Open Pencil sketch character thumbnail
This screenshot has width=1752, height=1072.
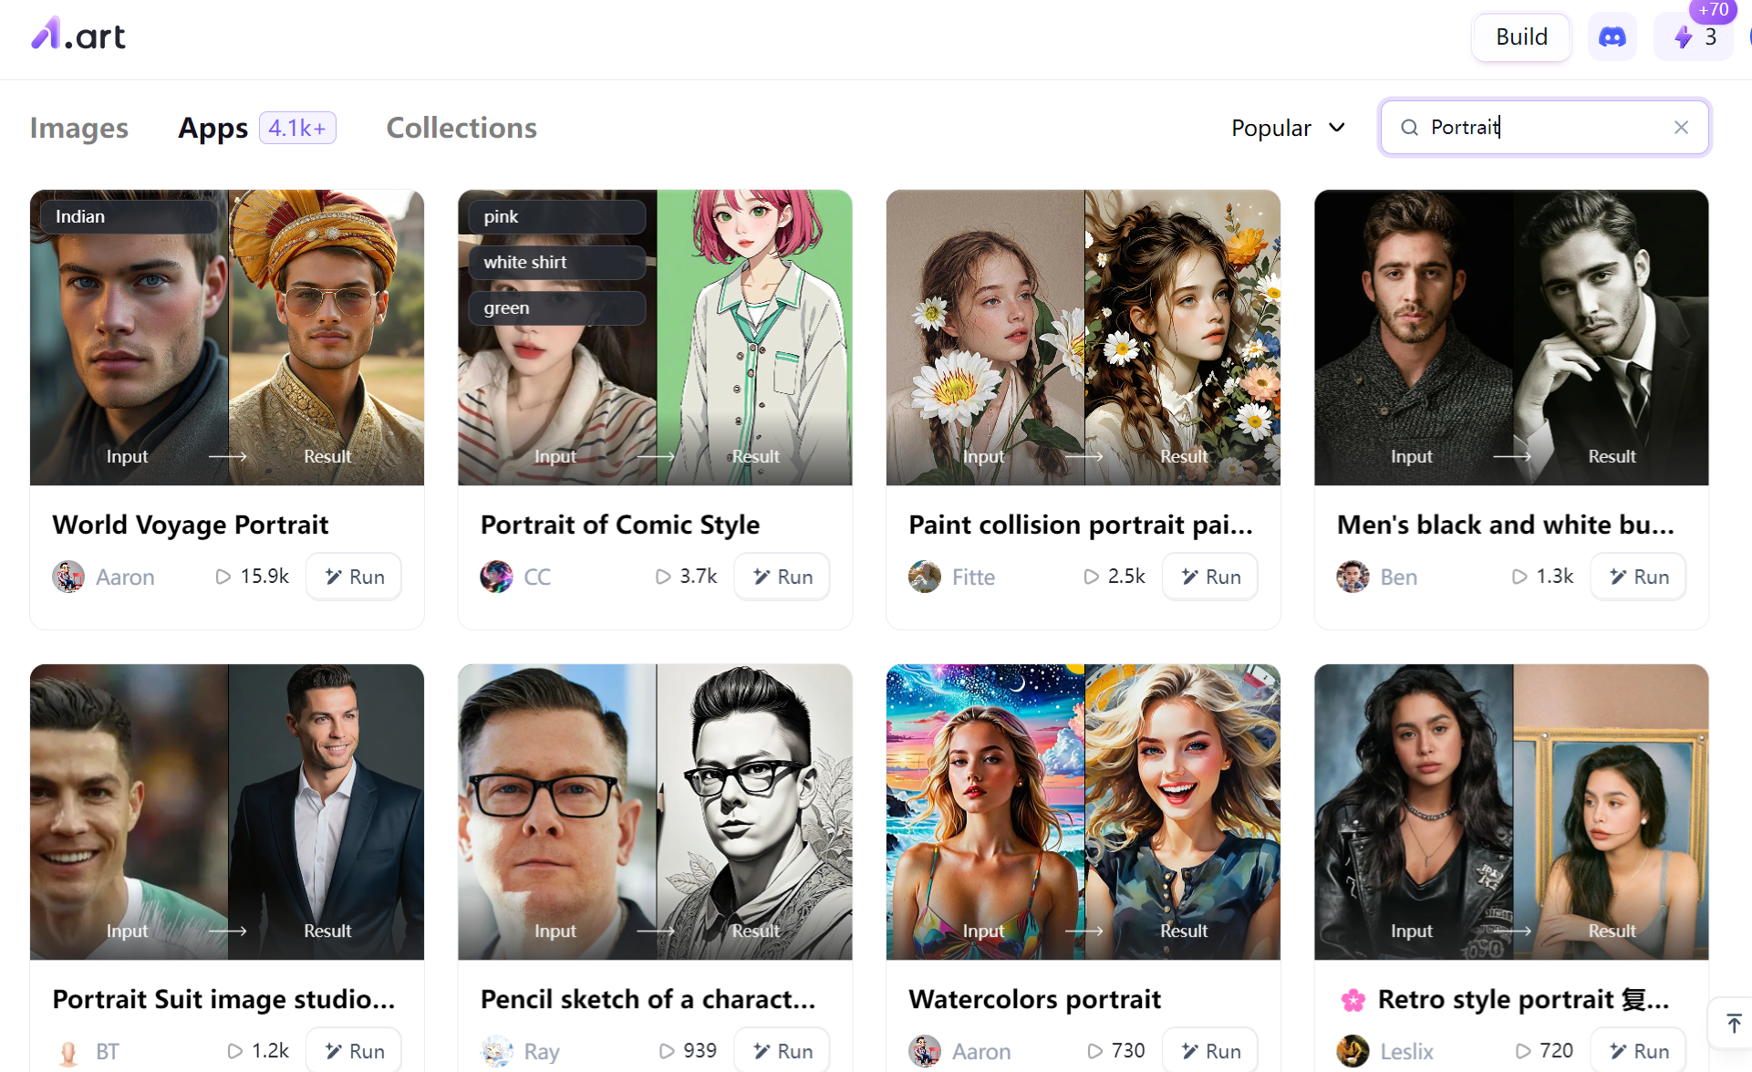pos(655,812)
